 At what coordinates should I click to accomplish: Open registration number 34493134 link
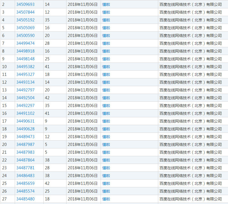click(26, 82)
